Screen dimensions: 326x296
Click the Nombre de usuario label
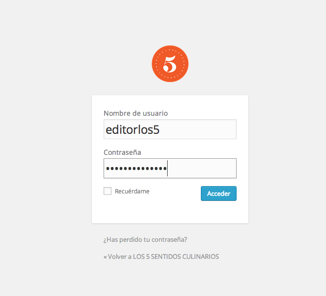[x=135, y=113]
